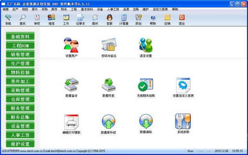
Task: Select 仓库管理 sidebar button
Action: click(x=20, y=99)
